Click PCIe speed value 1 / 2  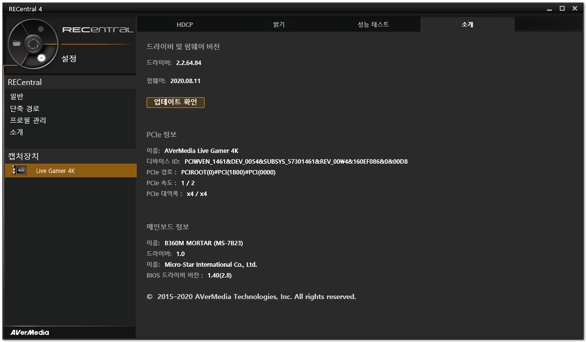[188, 183]
